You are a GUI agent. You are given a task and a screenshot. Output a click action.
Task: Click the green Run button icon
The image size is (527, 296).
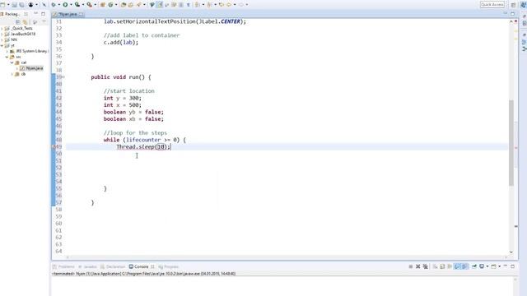click(65, 5)
